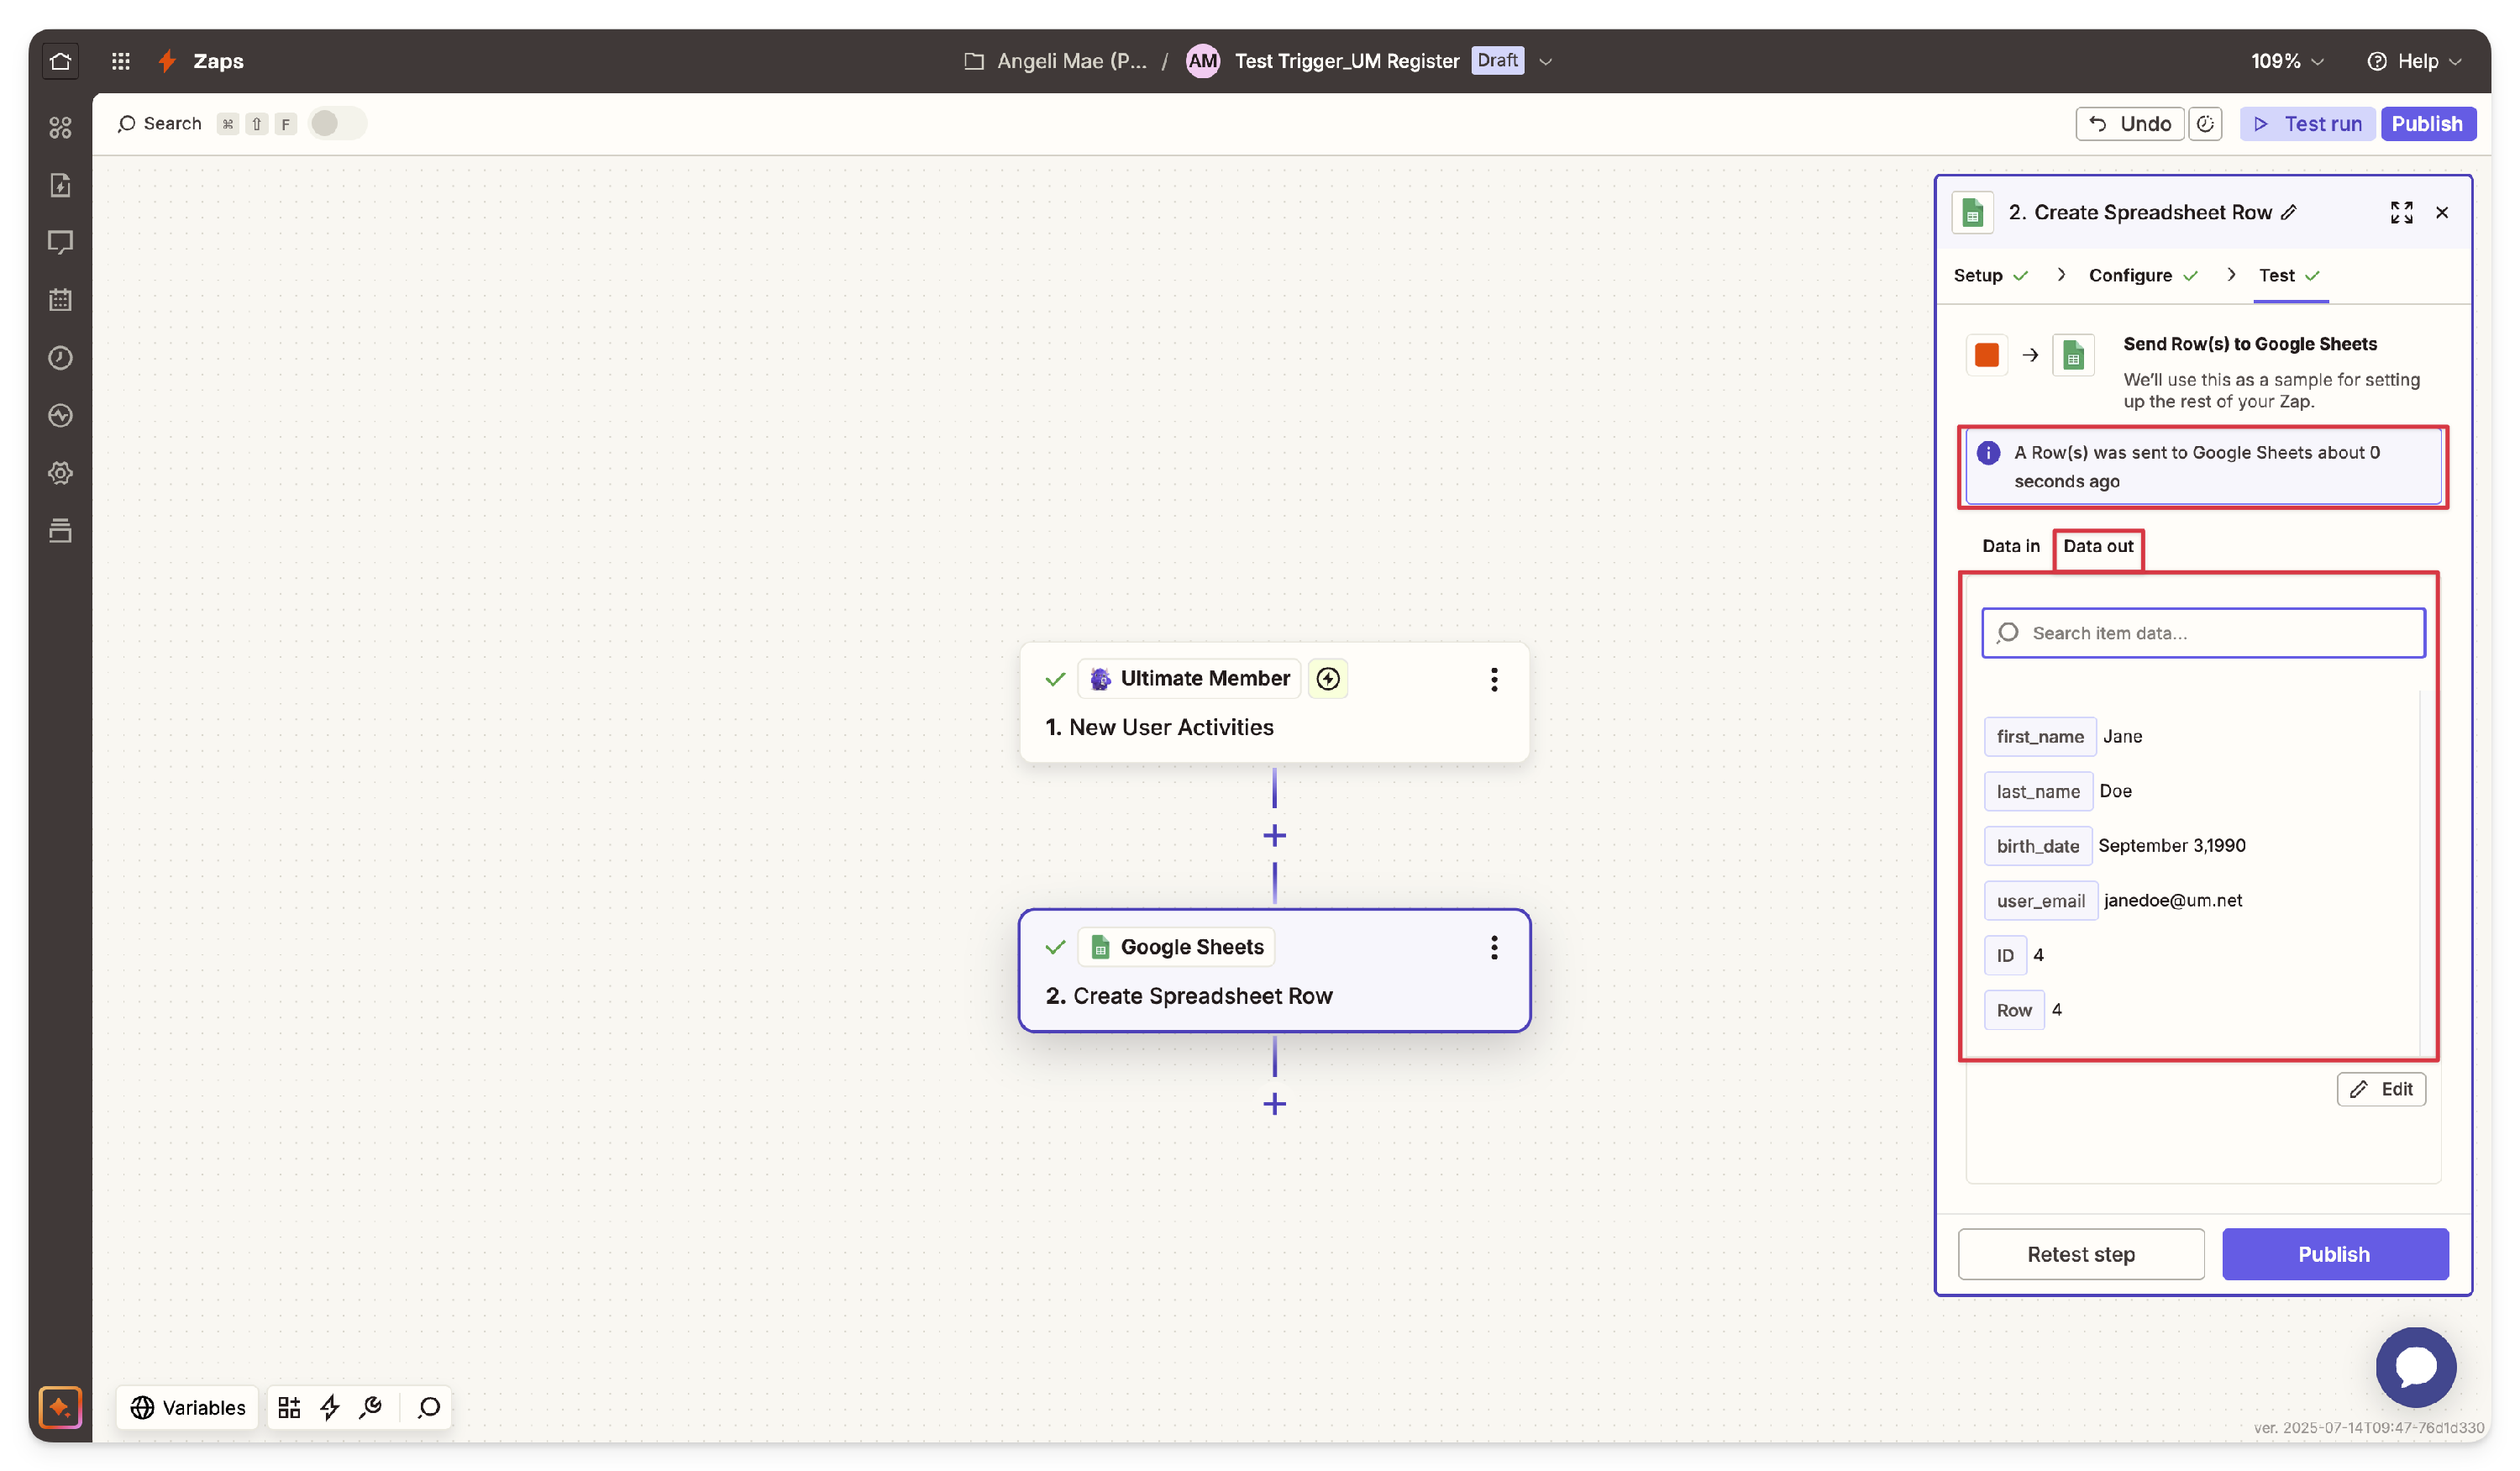Viewport: 2520px width, 1471px height.
Task: Click the top toolbar Publish button
Action: click(x=2428, y=124)
